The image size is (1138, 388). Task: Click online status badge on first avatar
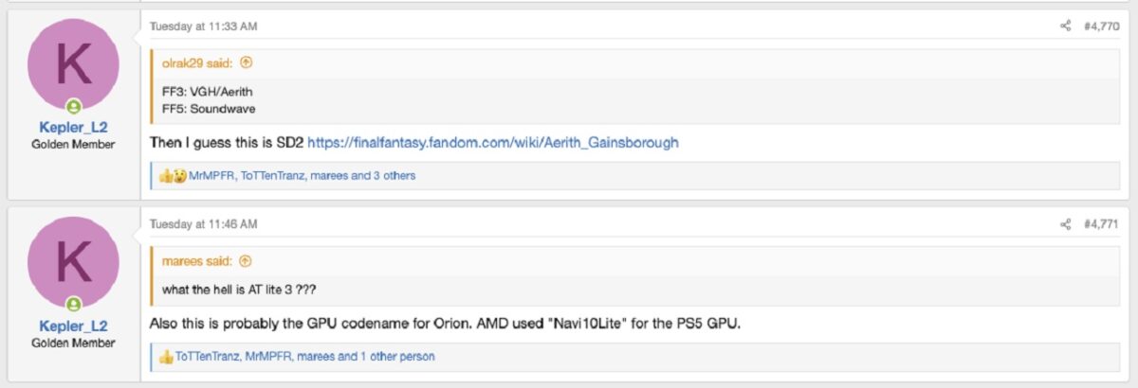pyautogui.click(x=74, y=107)
